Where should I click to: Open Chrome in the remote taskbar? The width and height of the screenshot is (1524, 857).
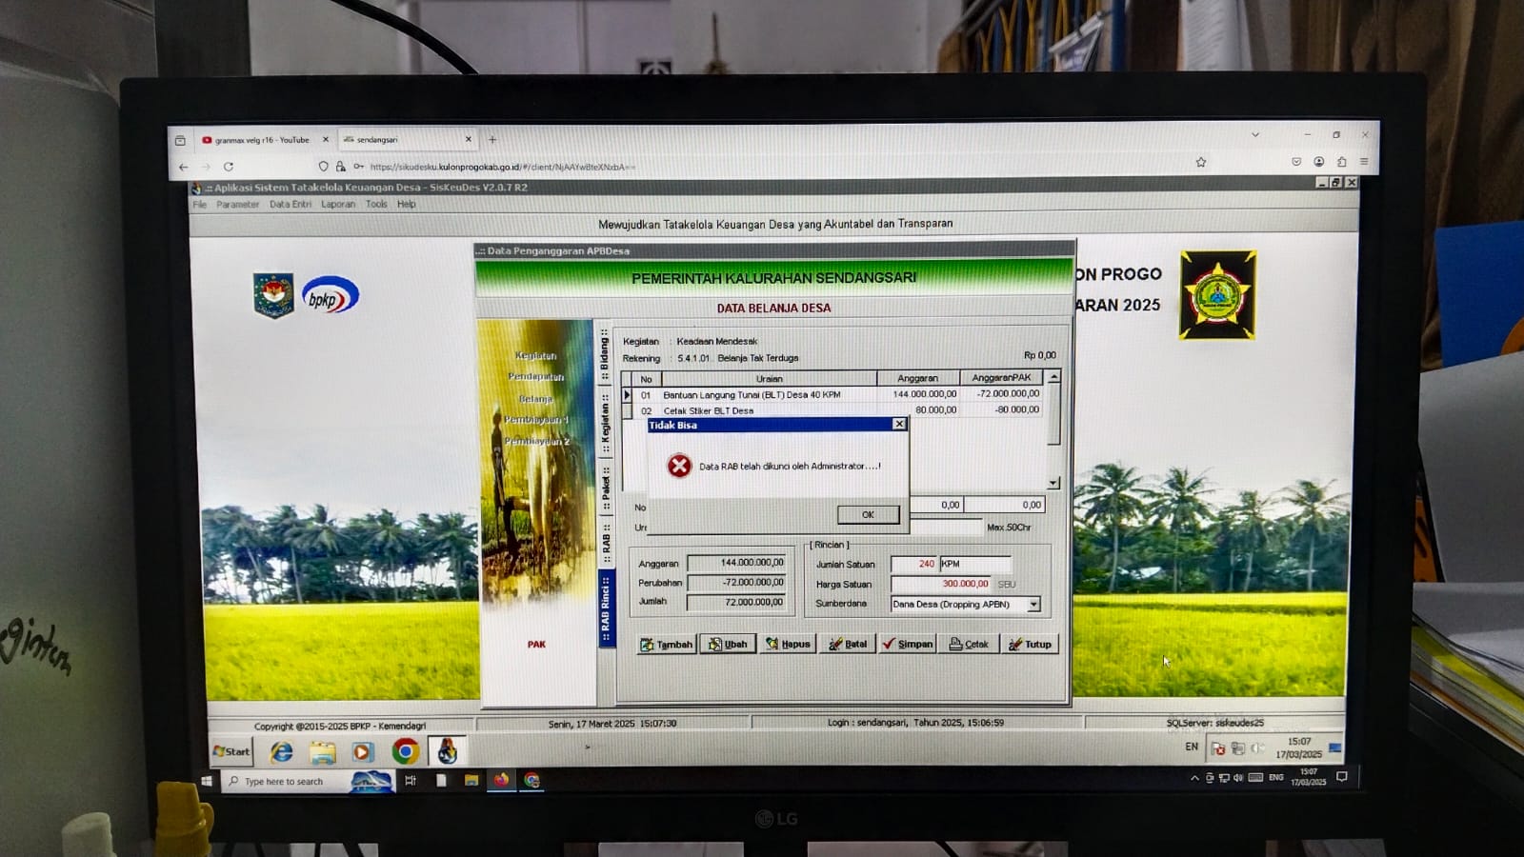(406, 752)
